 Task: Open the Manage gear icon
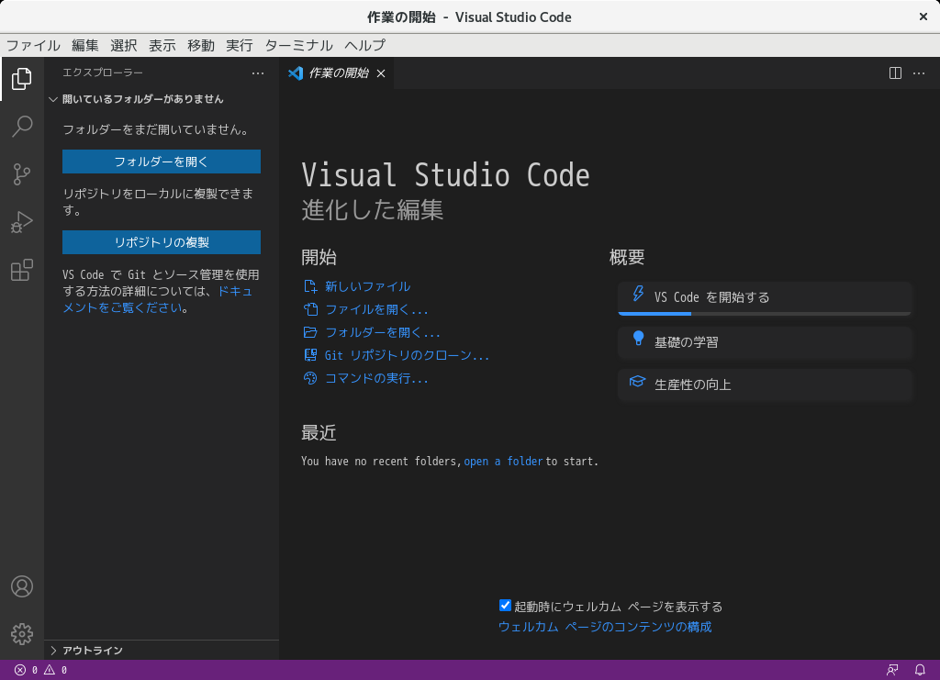pyautogui.click(x=22, y=634)
